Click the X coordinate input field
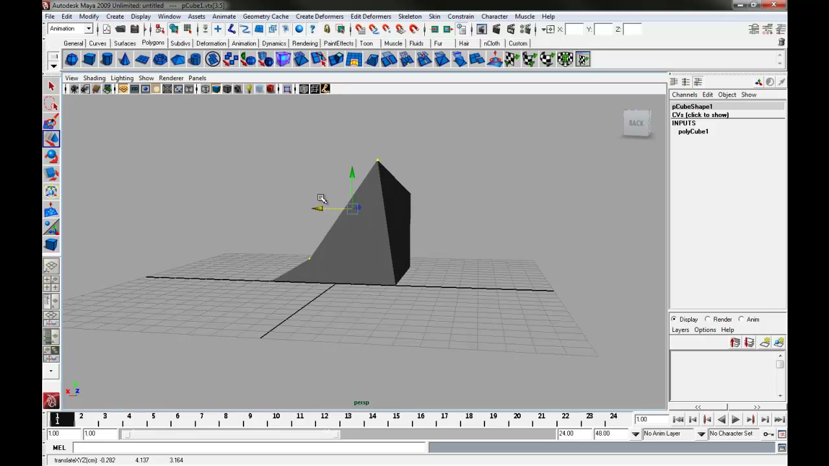 pos(574,29)
